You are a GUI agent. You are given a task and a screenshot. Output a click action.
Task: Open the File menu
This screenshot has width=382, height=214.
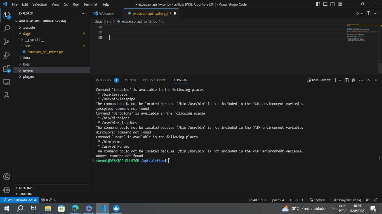point(15,4)
